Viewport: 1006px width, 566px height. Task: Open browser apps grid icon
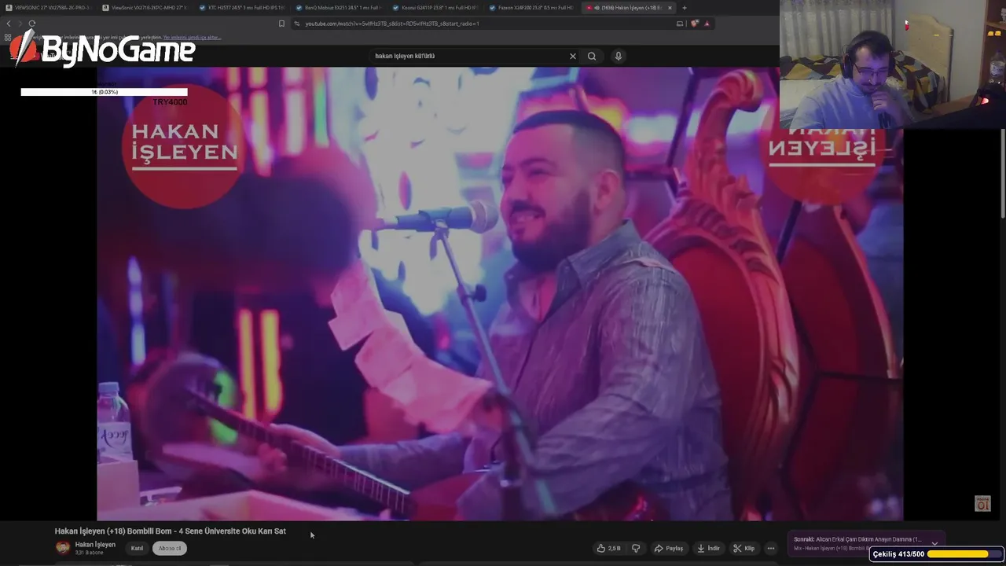click(8, 37)
